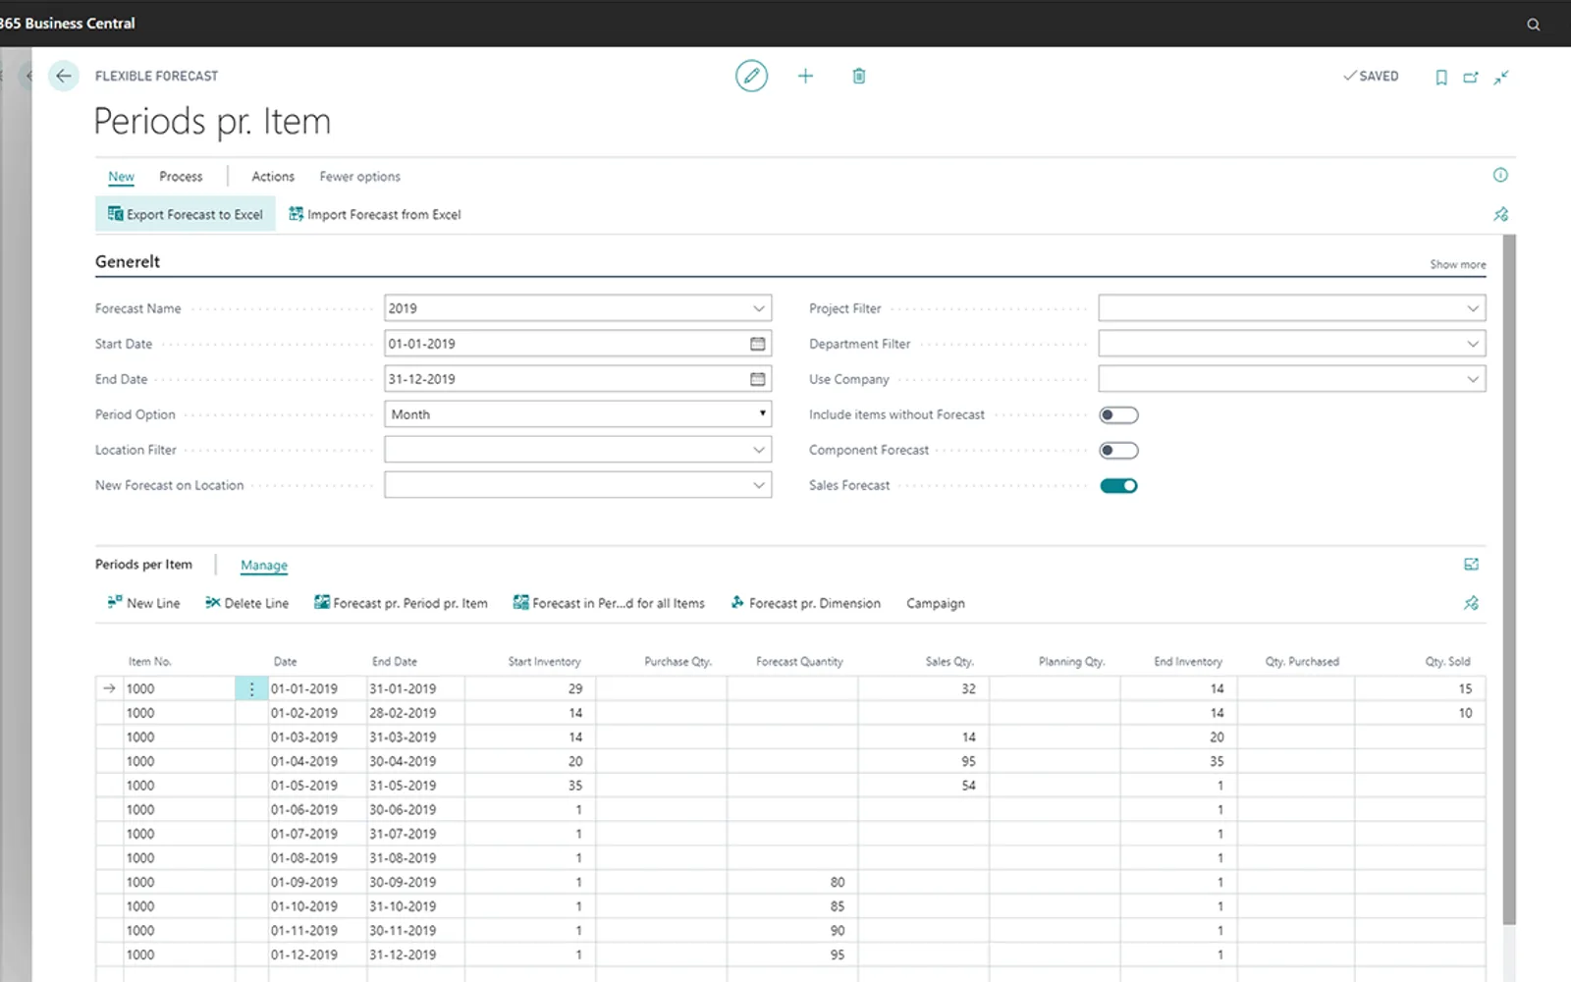Viewport: 1571px width, 982px height.
Task: Click Export Forecast to Excel
Action: [186, 214]
